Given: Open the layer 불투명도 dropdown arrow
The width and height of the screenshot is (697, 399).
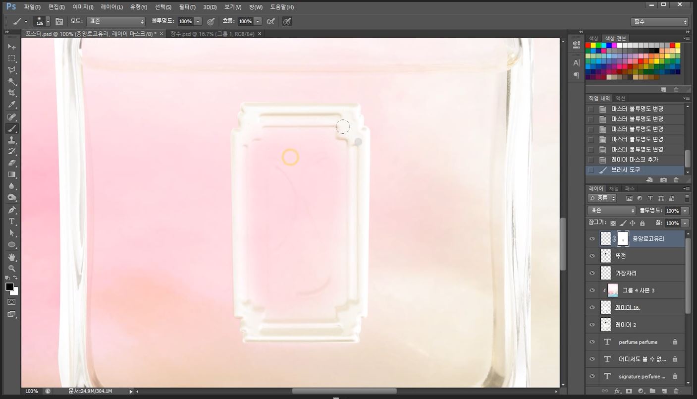Looking at the screenshot, I should click(685, 211).
